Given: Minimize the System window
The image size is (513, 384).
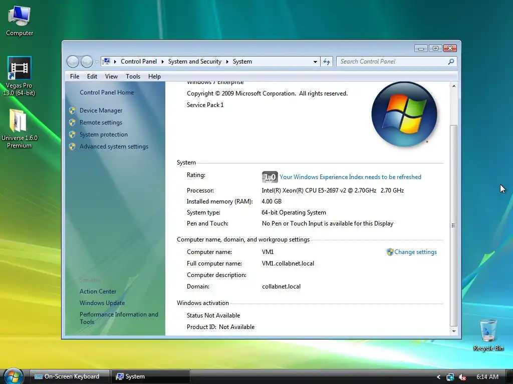Looking at the screenshot, I should pyautogui.click(x=421, y=48).
